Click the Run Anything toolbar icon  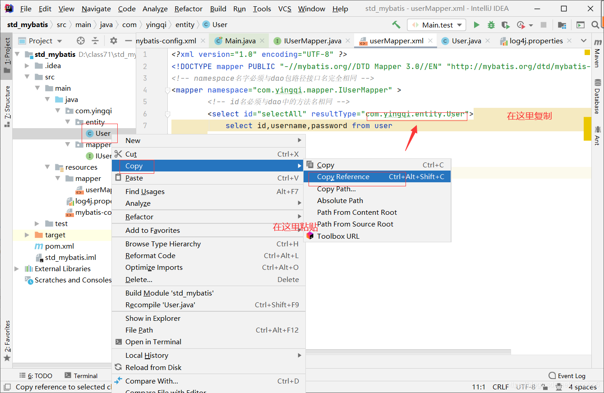[581, 25]
